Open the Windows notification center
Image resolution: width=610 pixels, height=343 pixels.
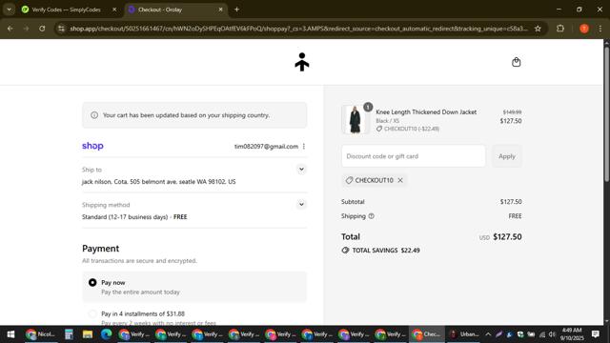(x=595, y=334)
